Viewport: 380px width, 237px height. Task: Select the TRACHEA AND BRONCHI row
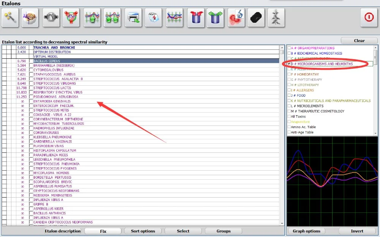point(141,47)
